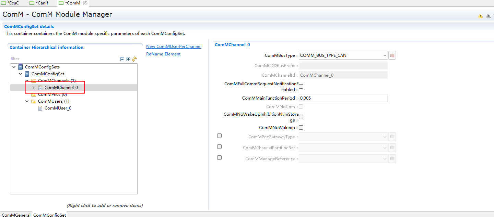
Task: Click the ReName Element link
Action: tap(163, 54)
